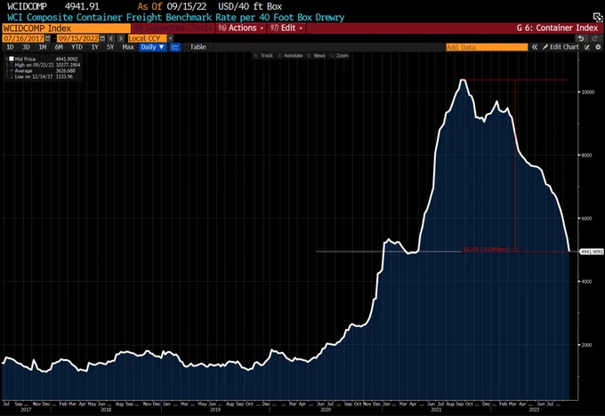Switch to Table view
The image size is (605, 416).
tap(198, 47)
